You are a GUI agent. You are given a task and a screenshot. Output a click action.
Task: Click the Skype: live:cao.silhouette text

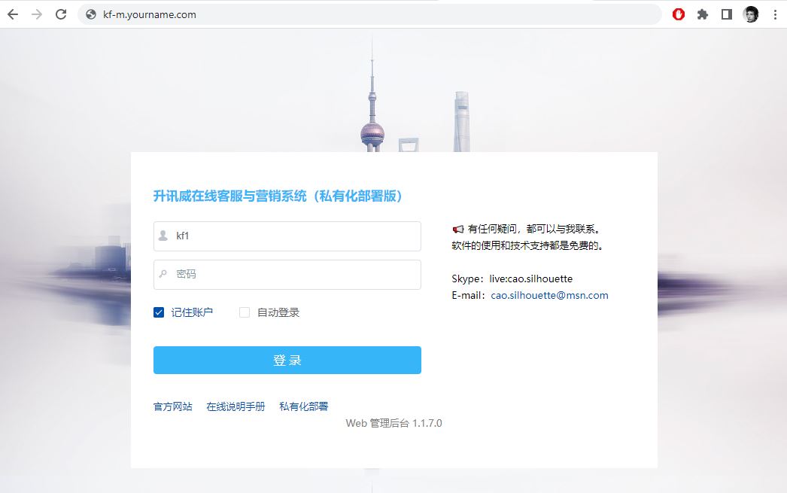click(512, 278)
